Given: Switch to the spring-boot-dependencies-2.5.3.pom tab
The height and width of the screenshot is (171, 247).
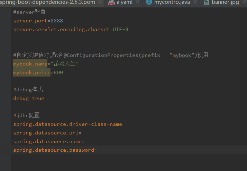Looking at the screenshot, I should coord(48,2).
